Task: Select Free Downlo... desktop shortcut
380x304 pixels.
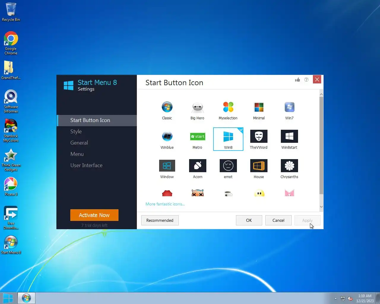Action: tap(11, 218)
